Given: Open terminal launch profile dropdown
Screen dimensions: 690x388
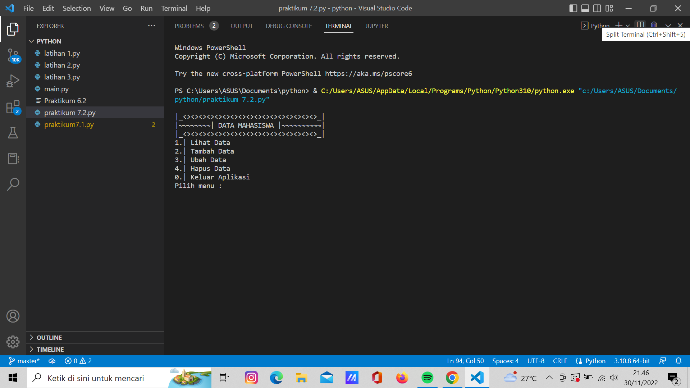Looking at the screenshot, I should (x=628, y=25).
